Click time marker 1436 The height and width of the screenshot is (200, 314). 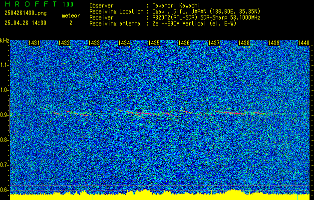184,43
